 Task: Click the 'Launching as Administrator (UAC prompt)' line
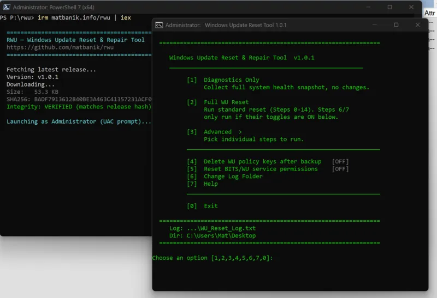pos(79,121)
